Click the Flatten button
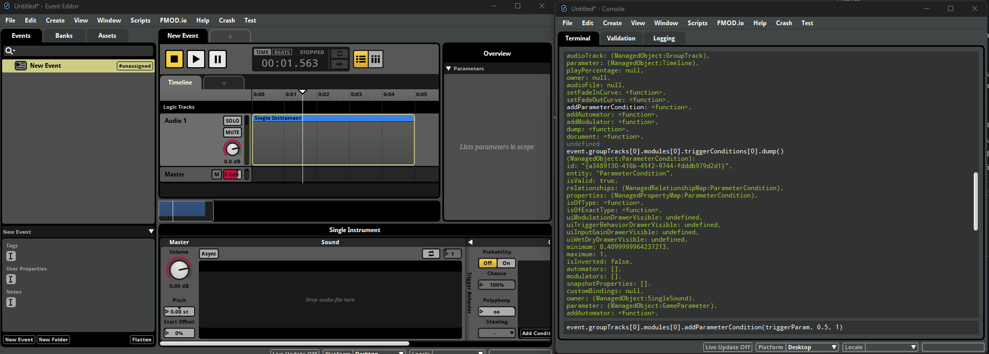 [142, 340]
